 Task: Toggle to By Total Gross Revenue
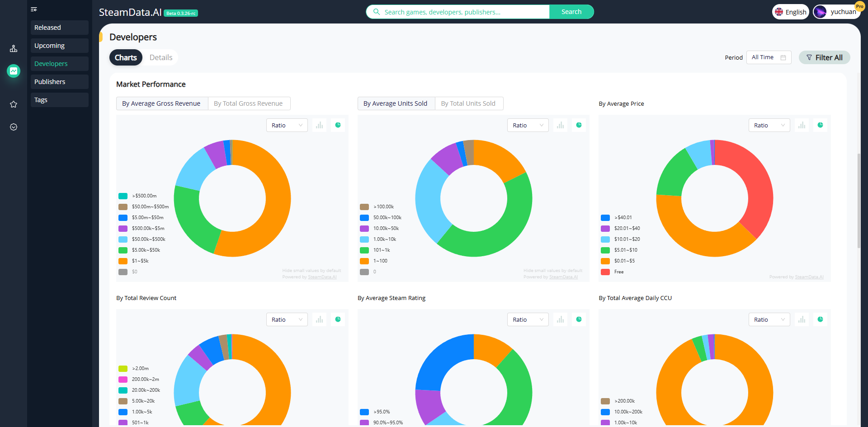[249, 103]
